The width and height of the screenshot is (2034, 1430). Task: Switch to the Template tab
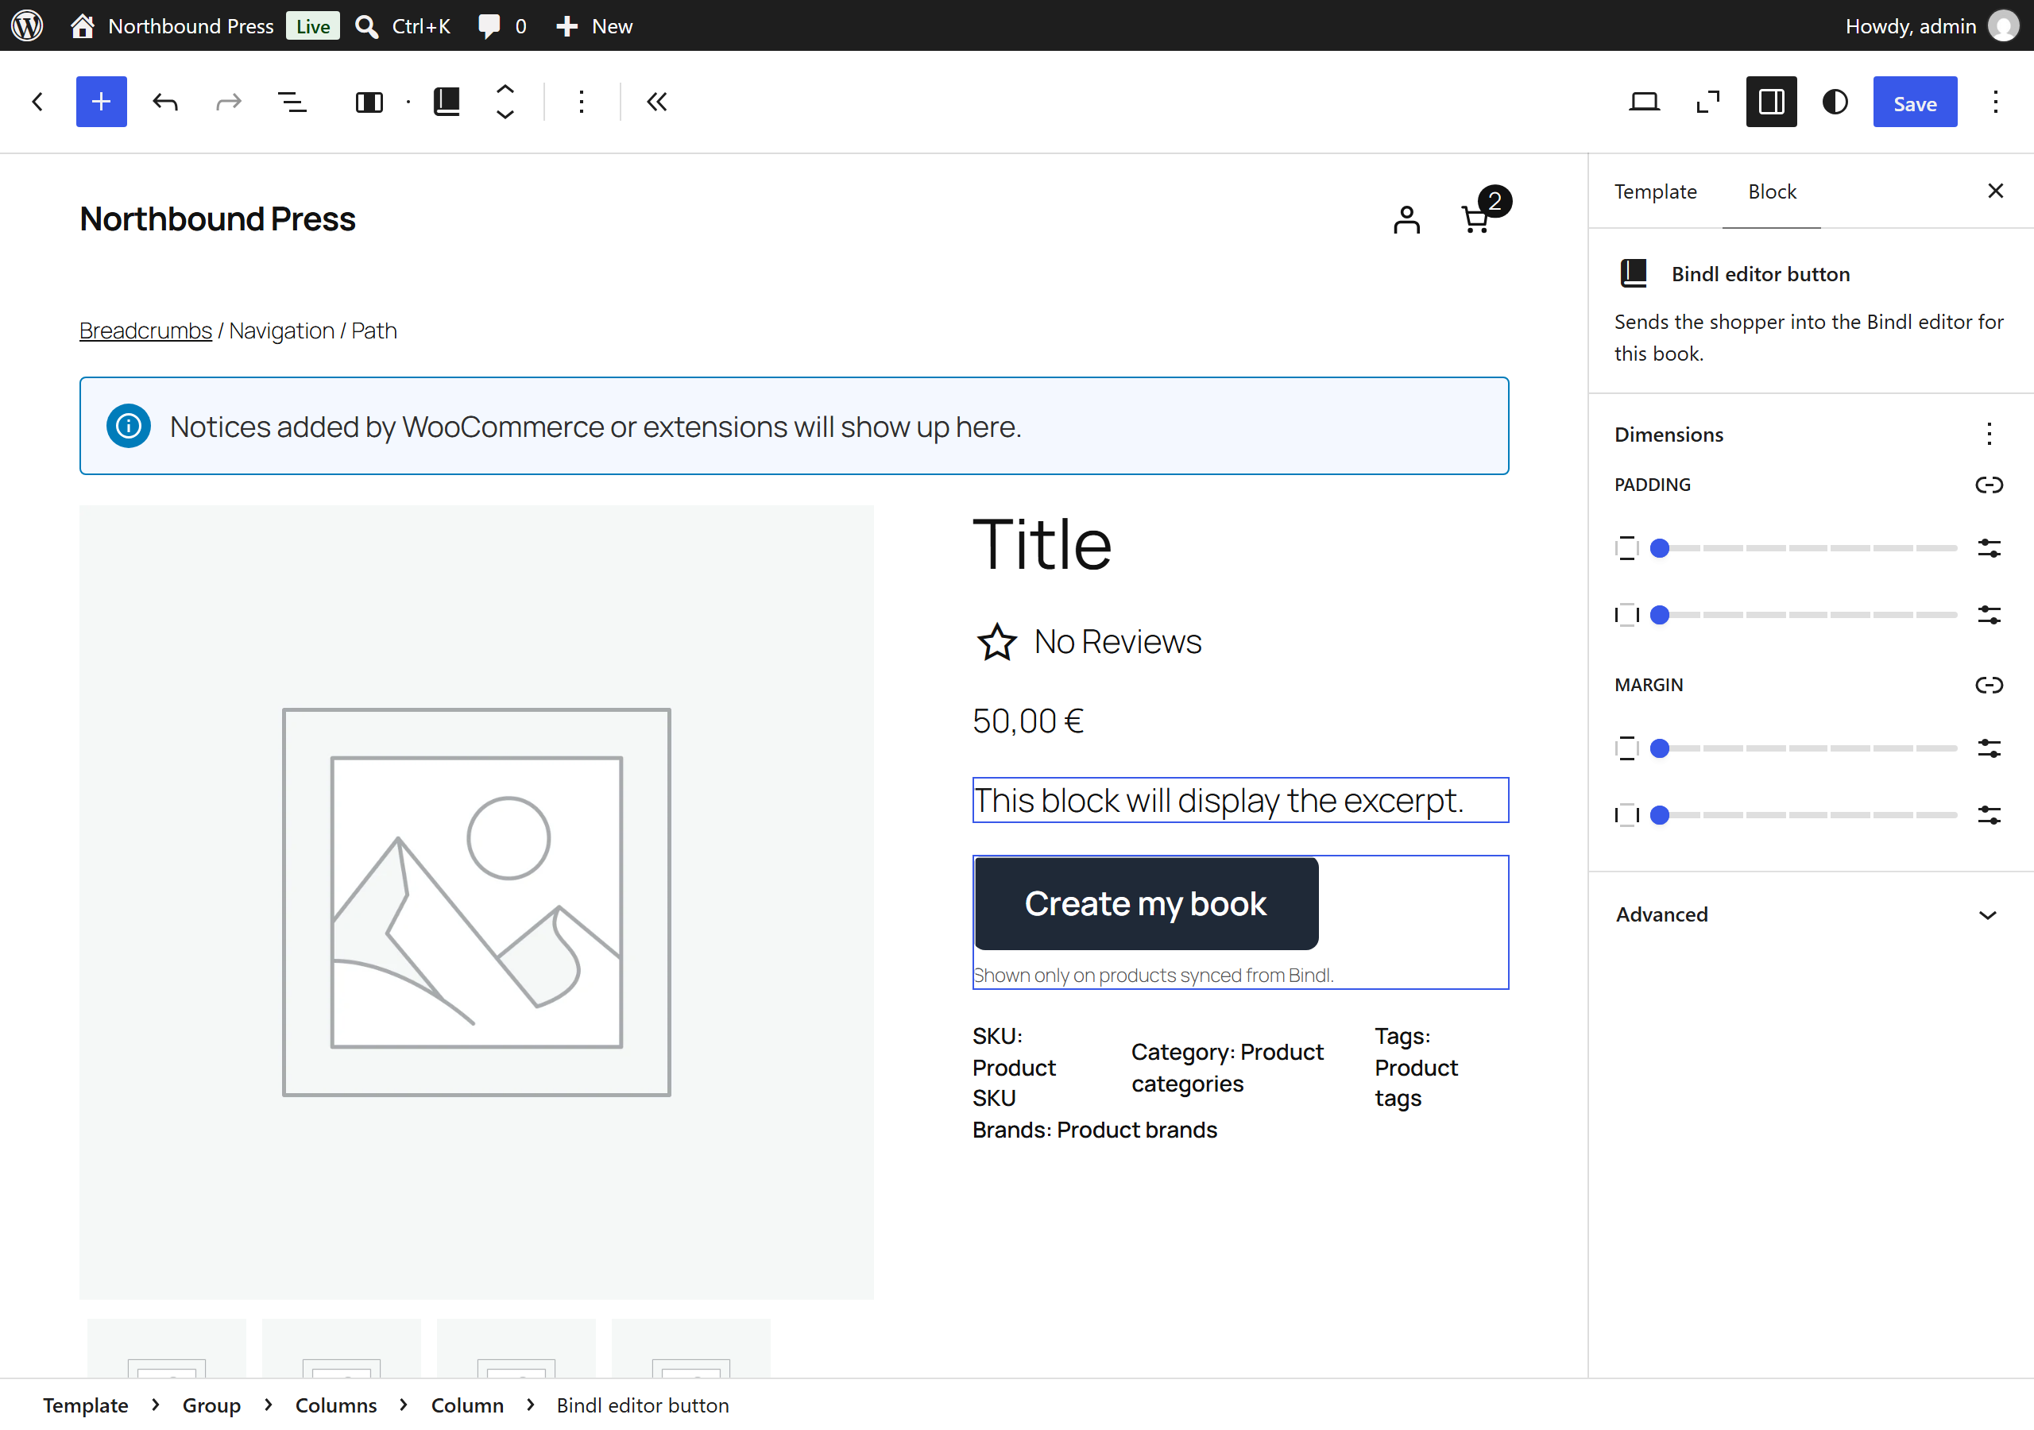[1655, 191]
